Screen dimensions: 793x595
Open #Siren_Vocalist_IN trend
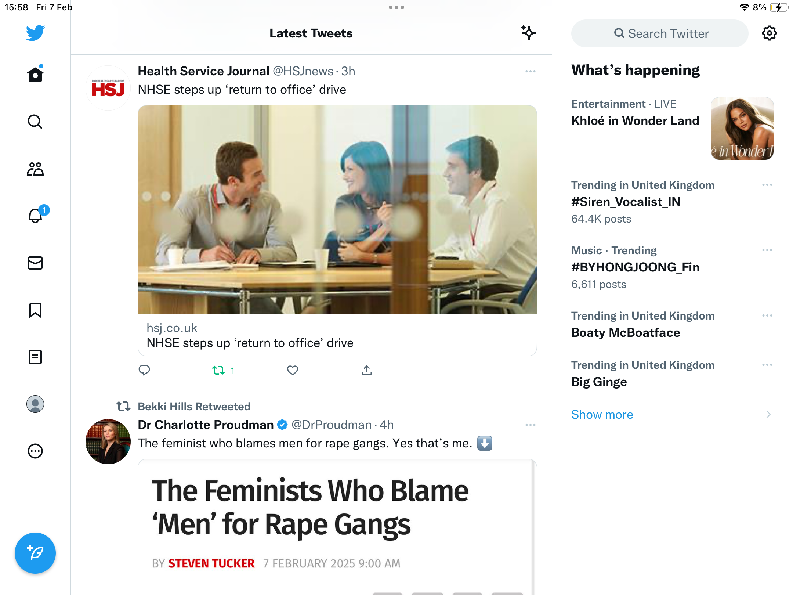point(626,202)
